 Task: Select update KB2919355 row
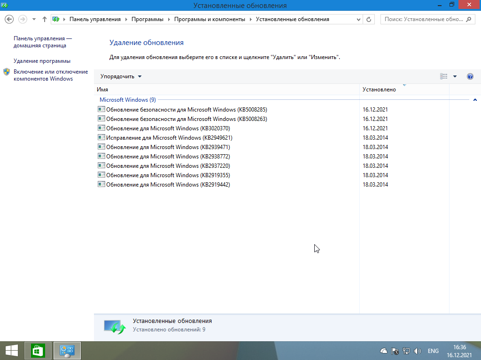(x=271, y=175)
